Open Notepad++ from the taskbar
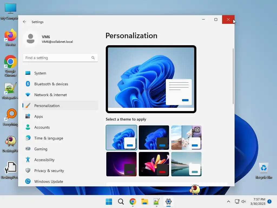The width and height of the screenshot is (277, 208). (157, 201)
